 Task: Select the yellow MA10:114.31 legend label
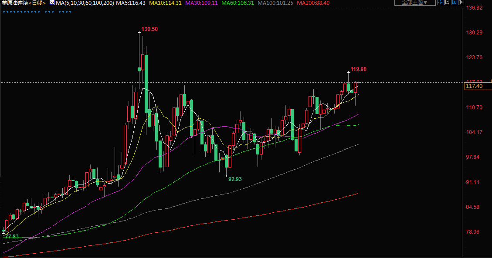[165, 3]
